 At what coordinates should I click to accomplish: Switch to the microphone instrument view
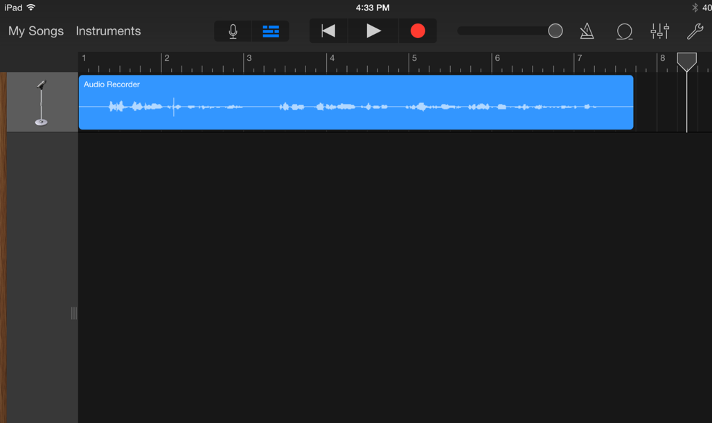pos(233,31)
